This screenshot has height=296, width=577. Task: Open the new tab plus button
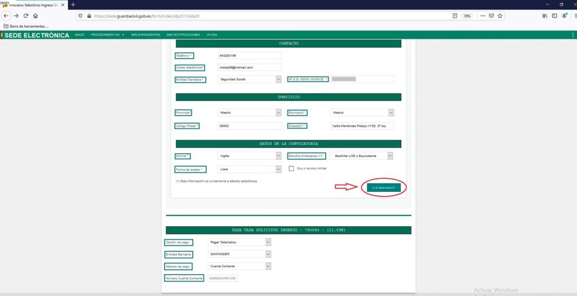pyautogui.click(x=73, y=5)
